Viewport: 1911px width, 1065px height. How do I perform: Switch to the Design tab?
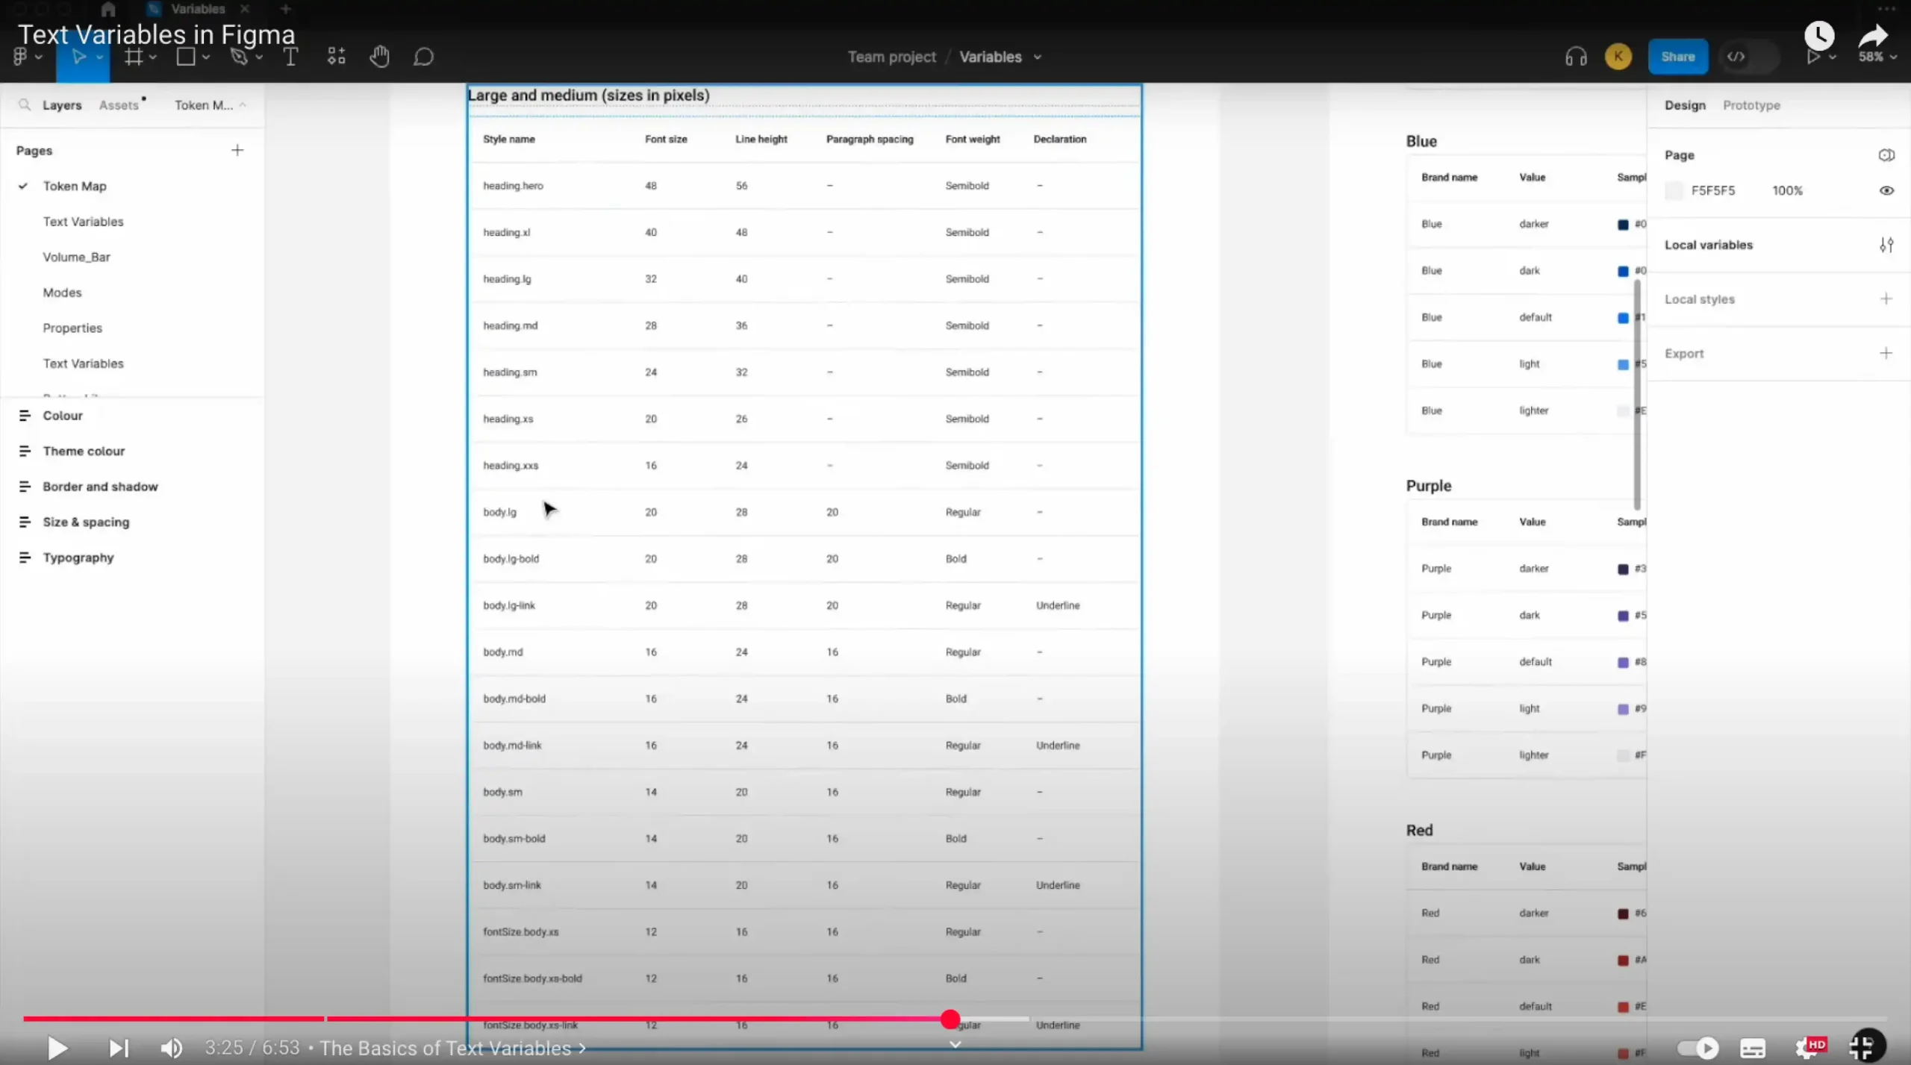(x=1685, y=105)
